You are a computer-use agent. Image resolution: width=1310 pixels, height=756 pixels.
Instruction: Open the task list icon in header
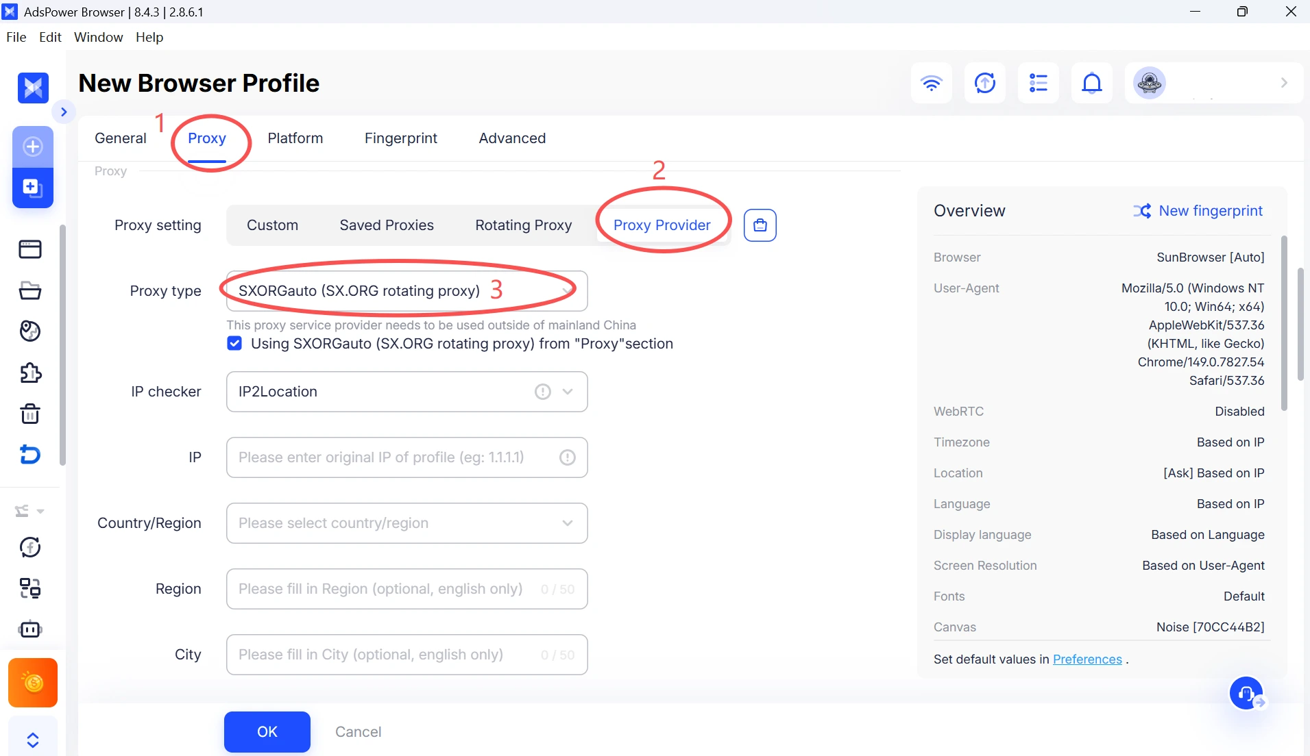1038,83
